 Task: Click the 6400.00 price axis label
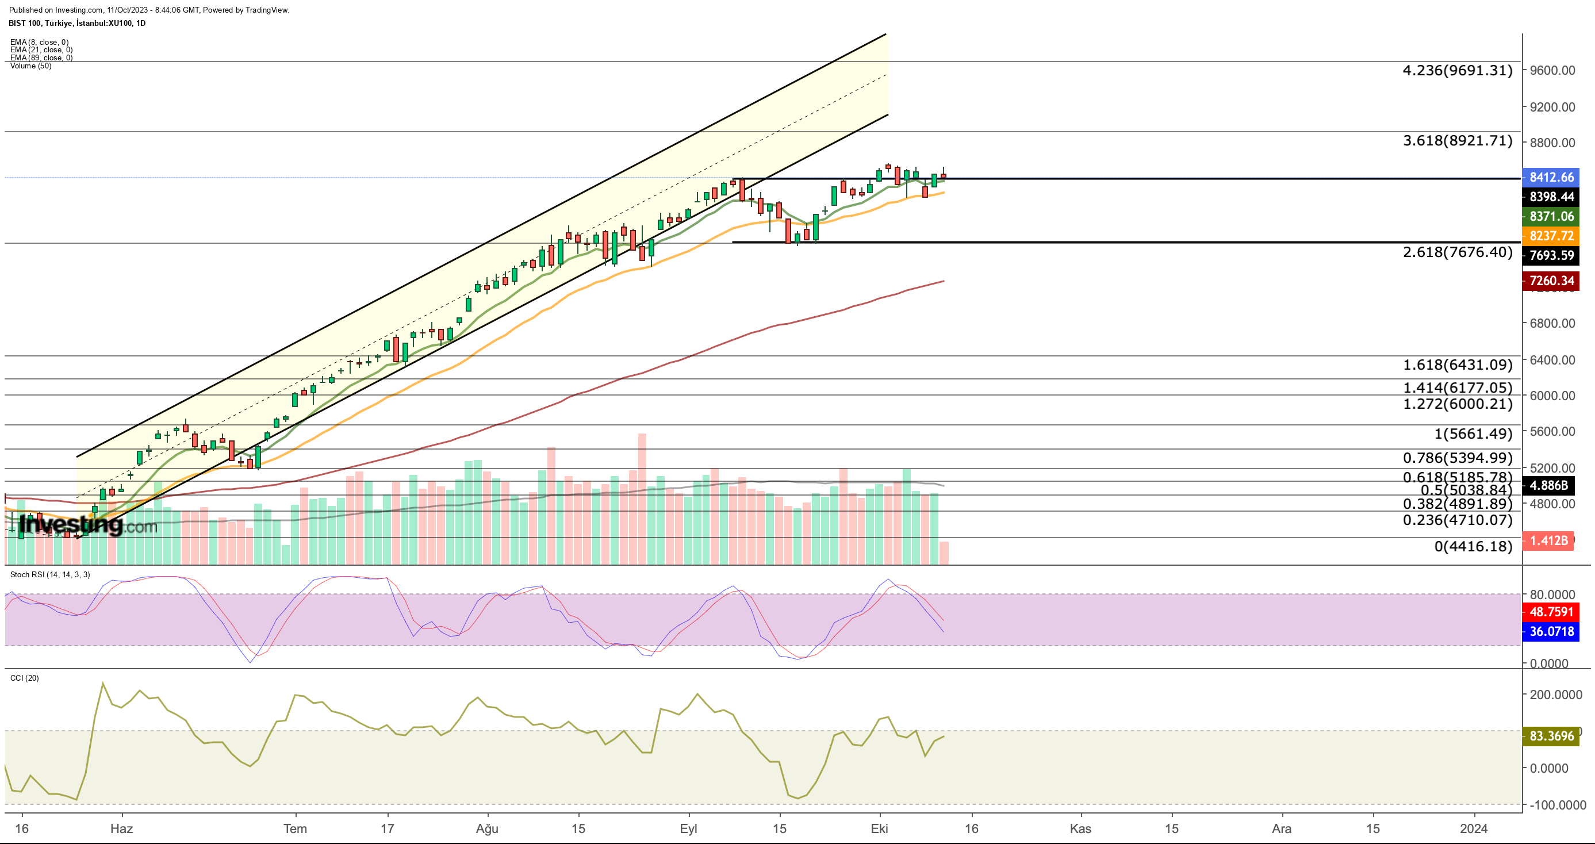click(x=1552, y=360)
